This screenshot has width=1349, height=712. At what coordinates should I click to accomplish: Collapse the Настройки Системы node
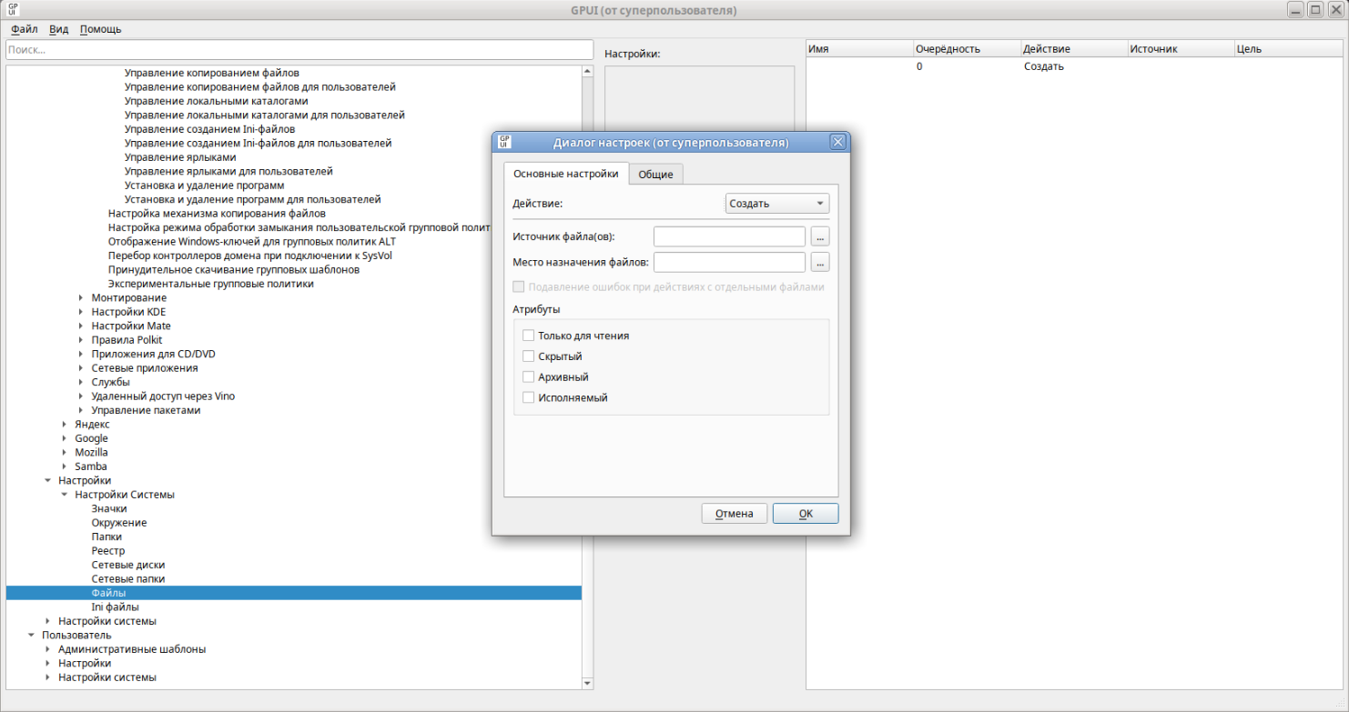pos(65,495)
